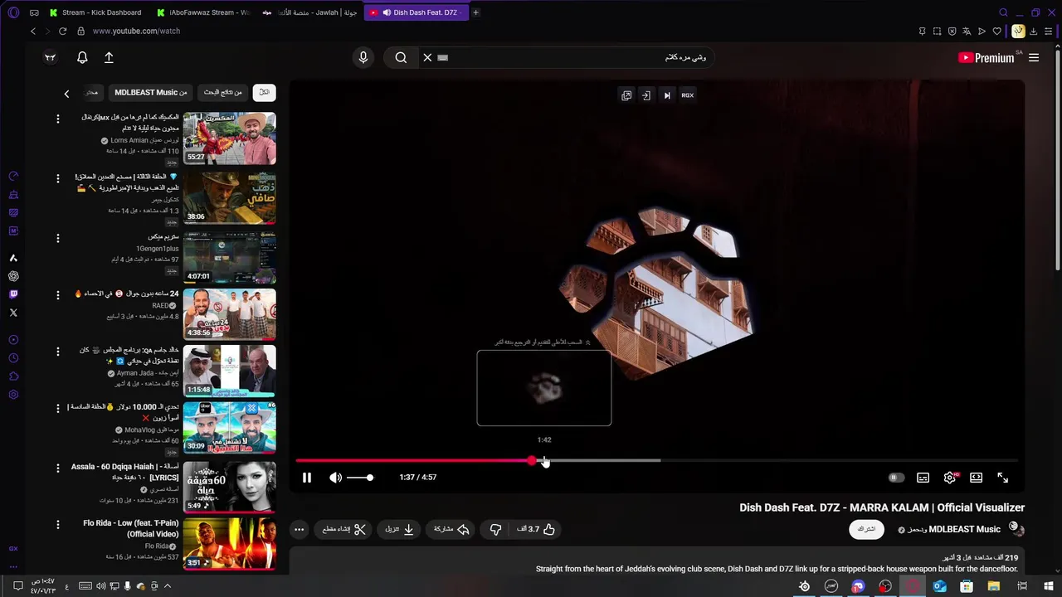Open options for 38:06 gold video
This screenshot has width=1062, height=597.
point(58,178)
